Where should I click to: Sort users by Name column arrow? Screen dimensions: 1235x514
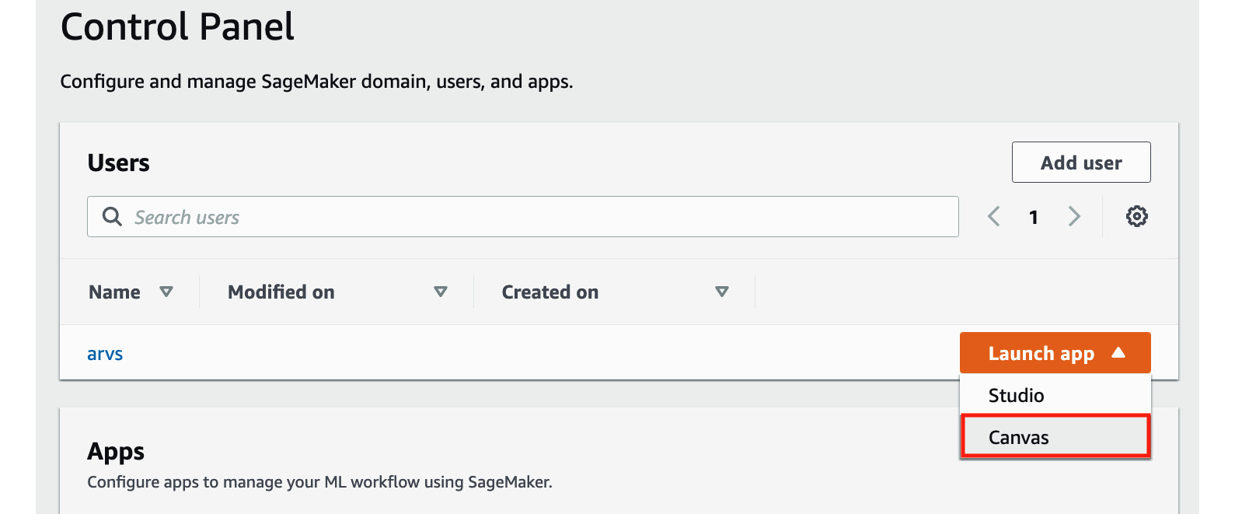click(166, 292)
